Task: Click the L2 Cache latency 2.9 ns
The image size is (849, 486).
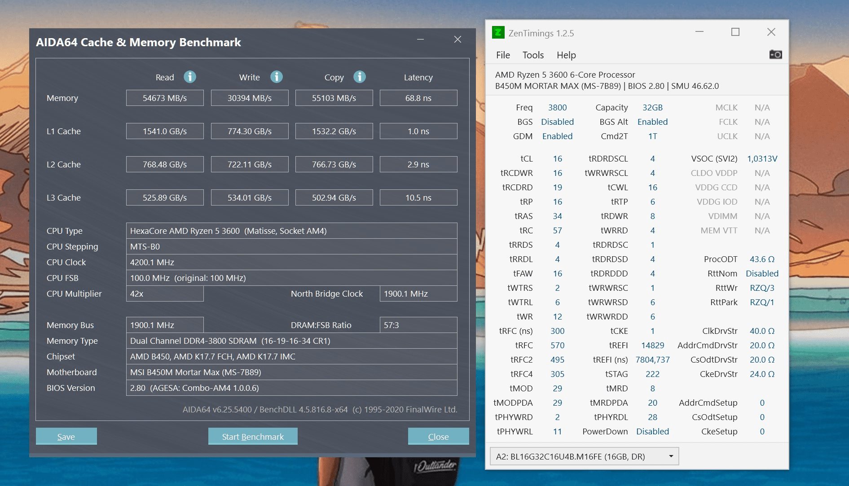Action: [418, 164]
